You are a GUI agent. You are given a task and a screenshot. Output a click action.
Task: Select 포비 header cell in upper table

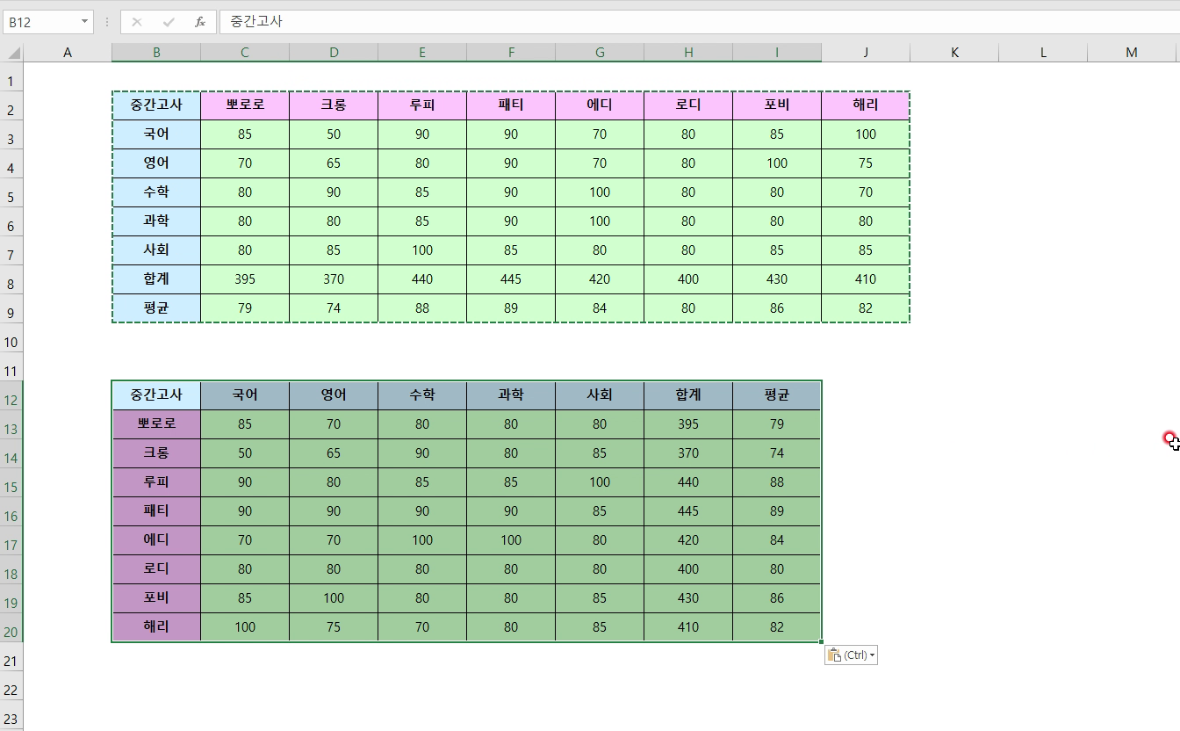click(x=777, y=105)
